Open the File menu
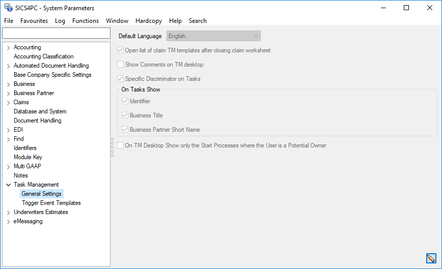Image resolution: width=442 pixels, height=269 pixels. pyautogui.click(x=9, y=21)
